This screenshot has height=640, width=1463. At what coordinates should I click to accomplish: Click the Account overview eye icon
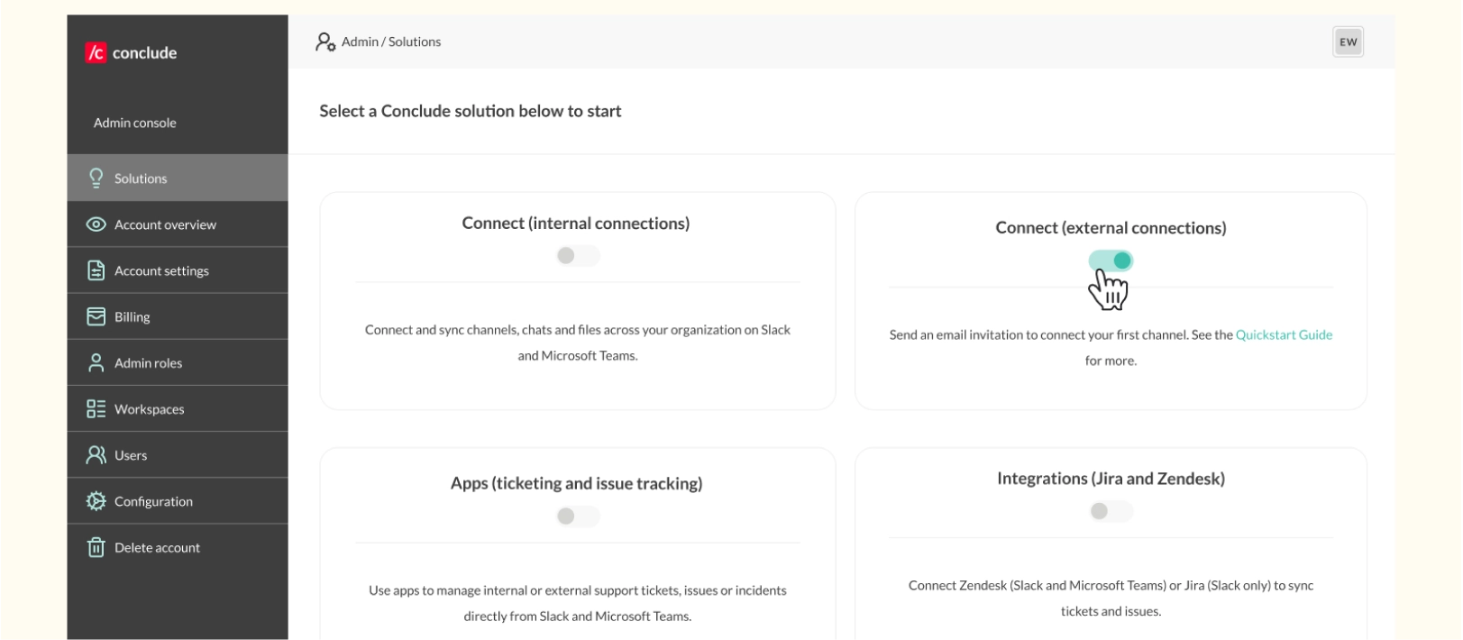pos(96,224)
